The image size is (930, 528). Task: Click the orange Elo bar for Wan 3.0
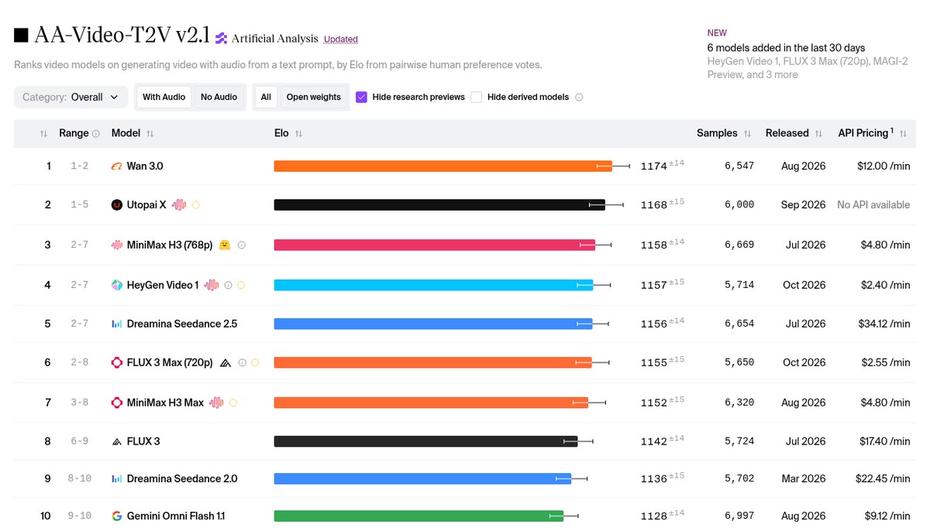click(x=443, y=166)
